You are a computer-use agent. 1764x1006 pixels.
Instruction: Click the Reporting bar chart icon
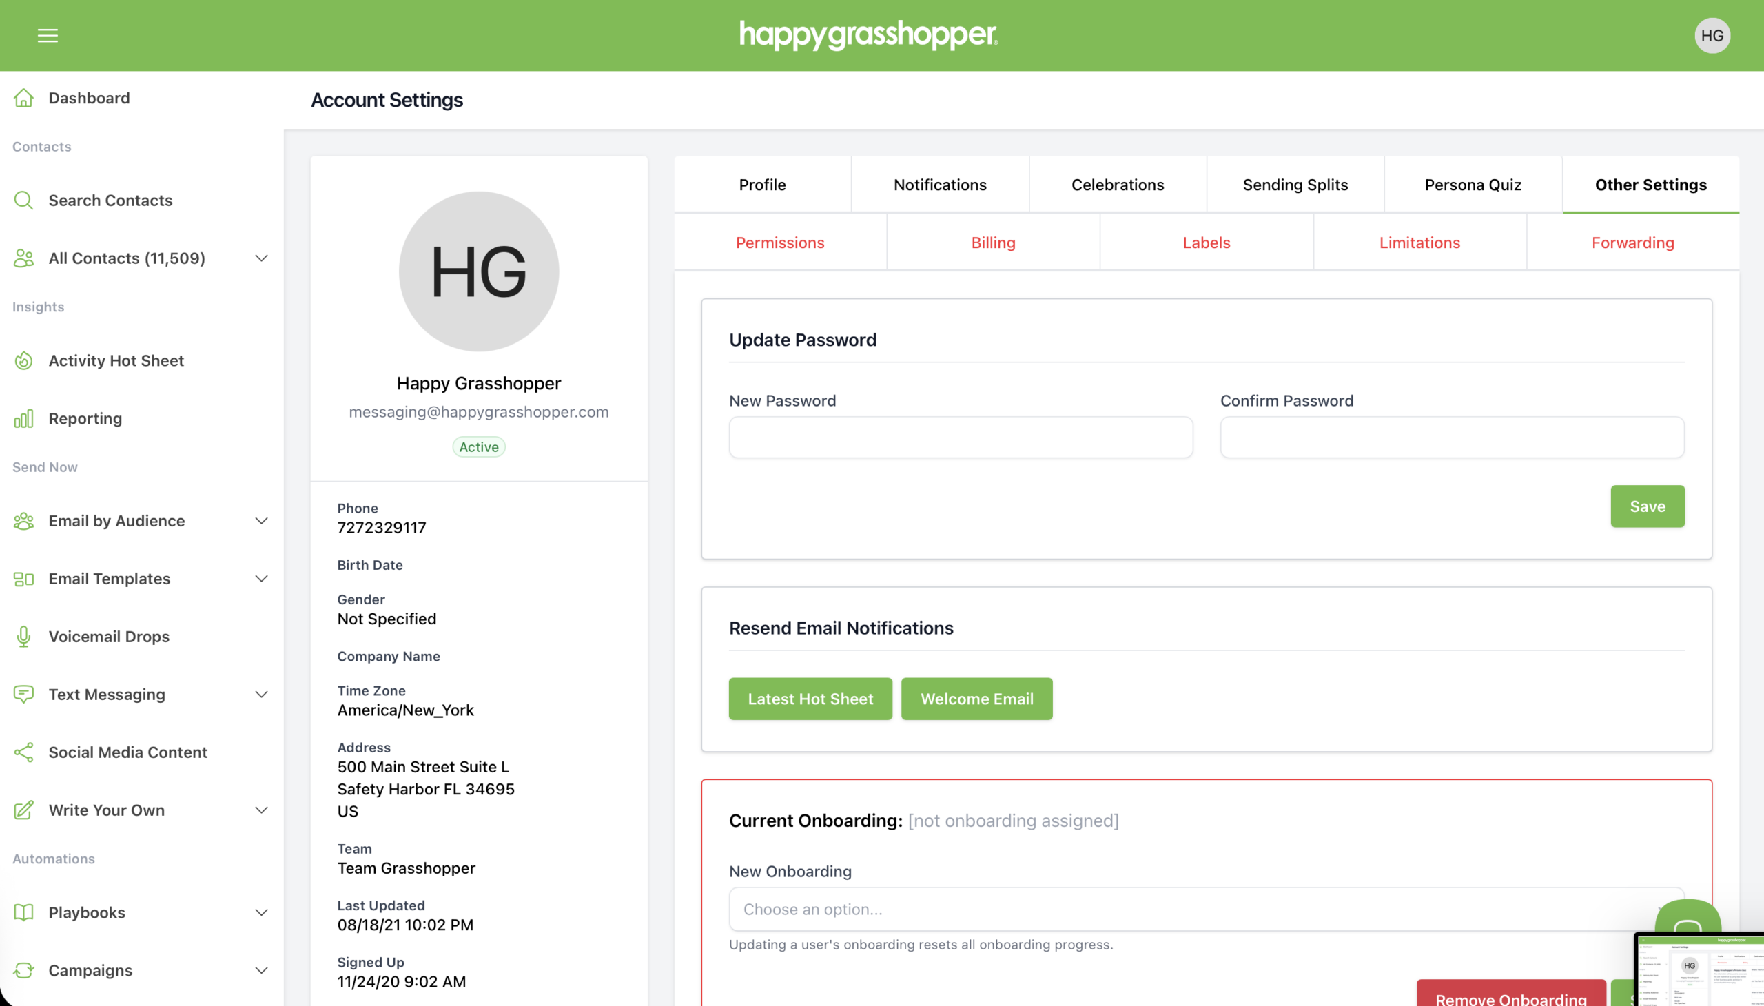click(x=23, y=419)
